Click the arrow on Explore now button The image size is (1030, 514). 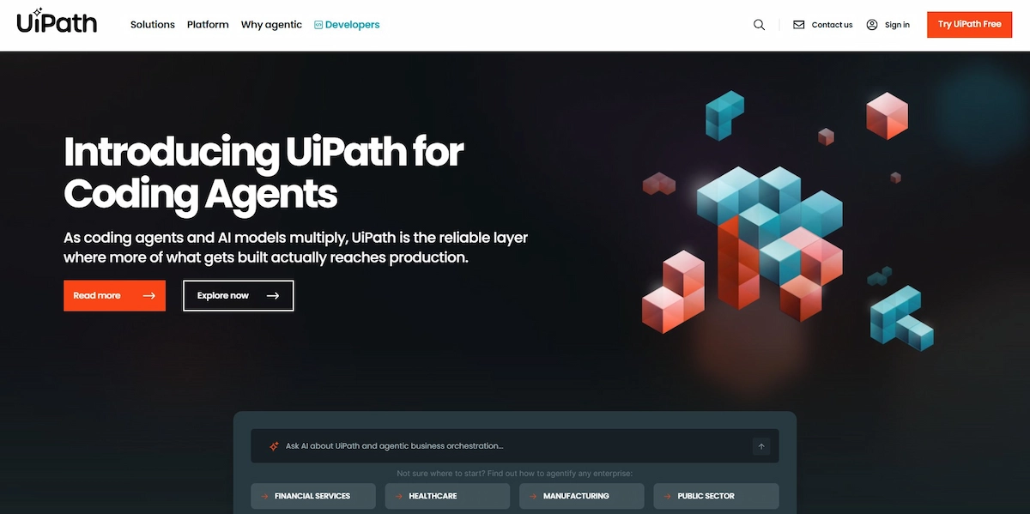point(273,296)
